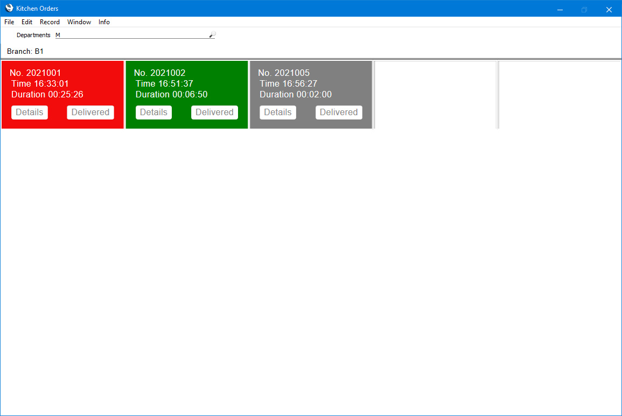Click the 'Branch: B1' label
This screenshot has height=416, width=622.
coord(25,51)
